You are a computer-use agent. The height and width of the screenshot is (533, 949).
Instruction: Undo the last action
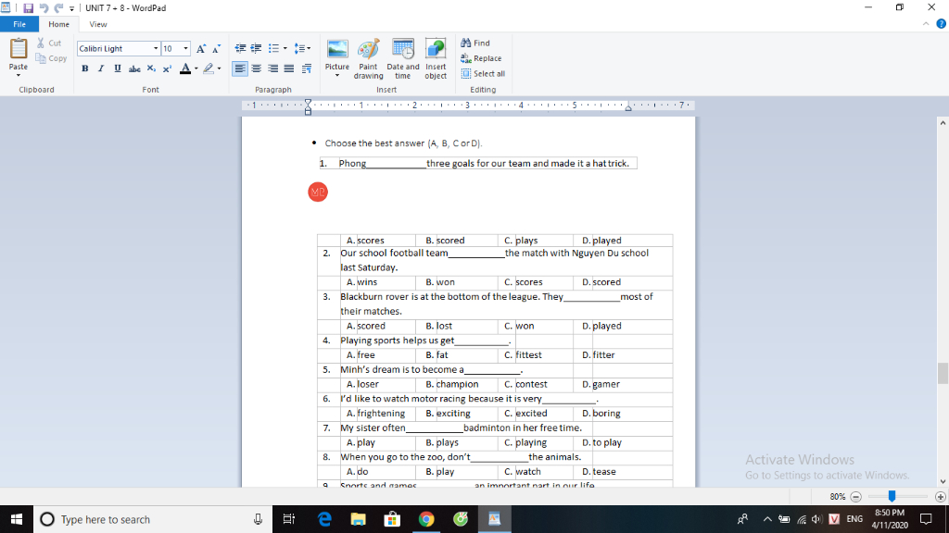[44, 7]
